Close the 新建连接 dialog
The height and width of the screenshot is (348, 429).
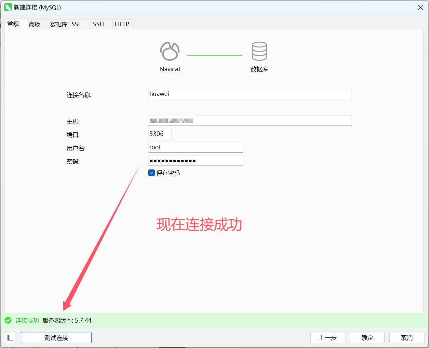[420, 7]
